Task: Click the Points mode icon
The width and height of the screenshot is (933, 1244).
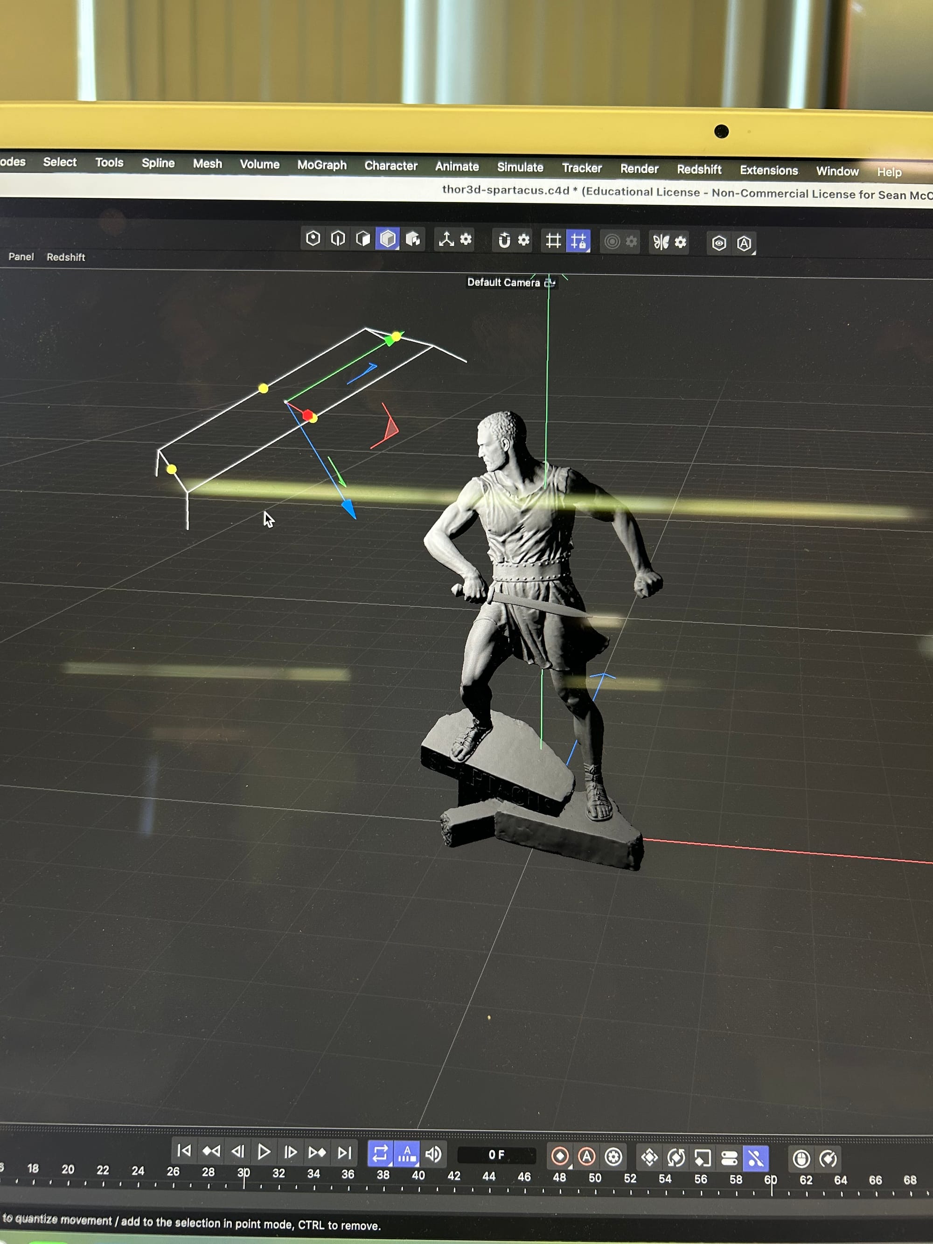Action: coord(313,238)
